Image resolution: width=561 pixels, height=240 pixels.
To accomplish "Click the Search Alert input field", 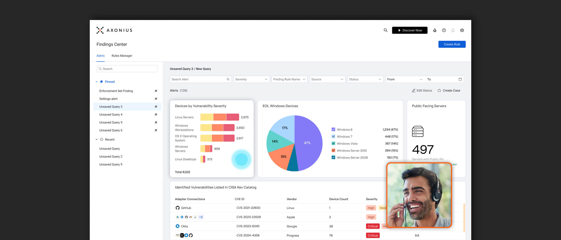I will click(198, 79).
